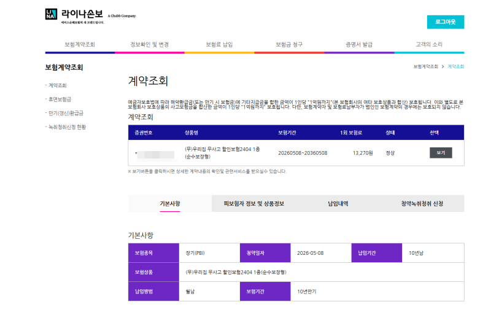
Task: Click the 상품명 column header
Action: (191, 133)
